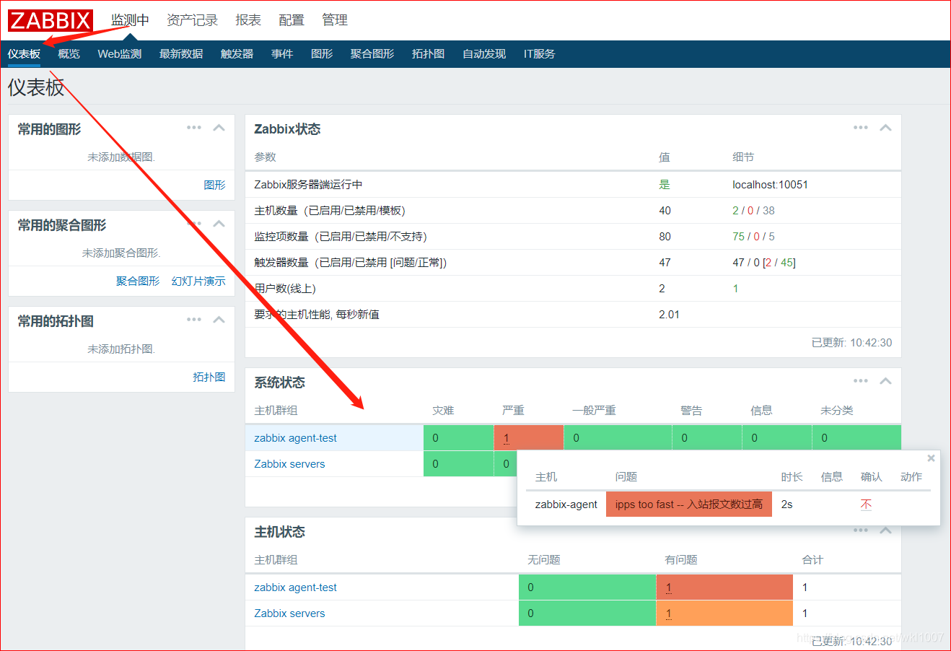
Task: Select the 仪表板 submenu tab
Action: pos(24,54)
